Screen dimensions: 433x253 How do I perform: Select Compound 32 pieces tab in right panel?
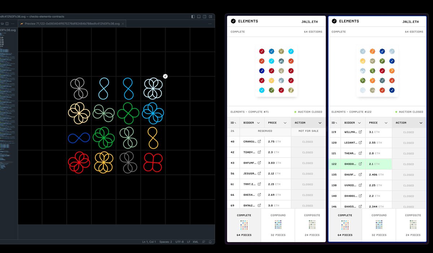tap(379, 225)
